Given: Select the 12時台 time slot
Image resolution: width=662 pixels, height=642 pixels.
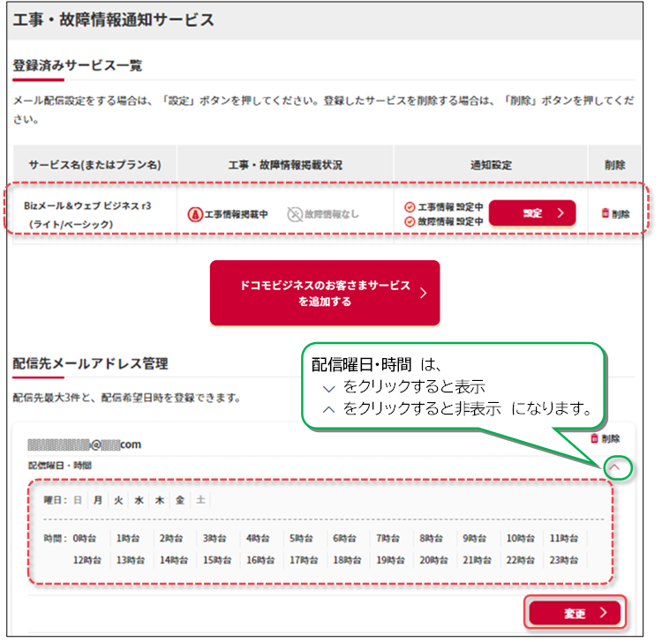Looking at the screenshot, I should click(87, 560).
